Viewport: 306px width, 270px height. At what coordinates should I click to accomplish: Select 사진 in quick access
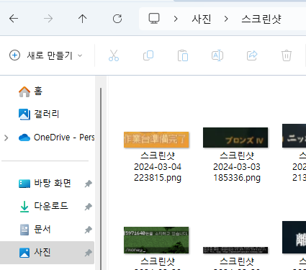point(47,253)
